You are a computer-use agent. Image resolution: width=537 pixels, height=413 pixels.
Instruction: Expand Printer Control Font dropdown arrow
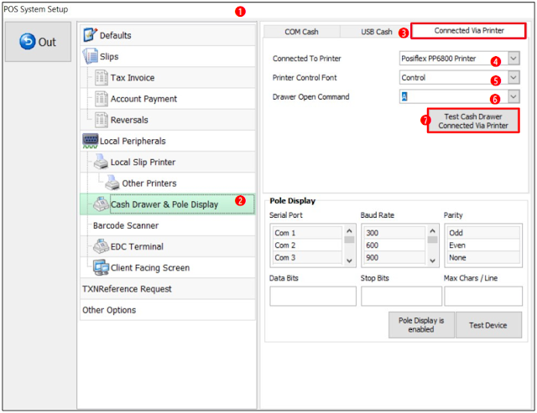tap(514, 78)
